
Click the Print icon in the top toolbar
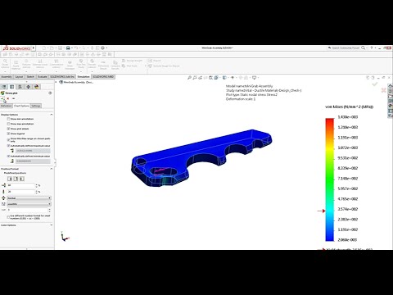68,48
